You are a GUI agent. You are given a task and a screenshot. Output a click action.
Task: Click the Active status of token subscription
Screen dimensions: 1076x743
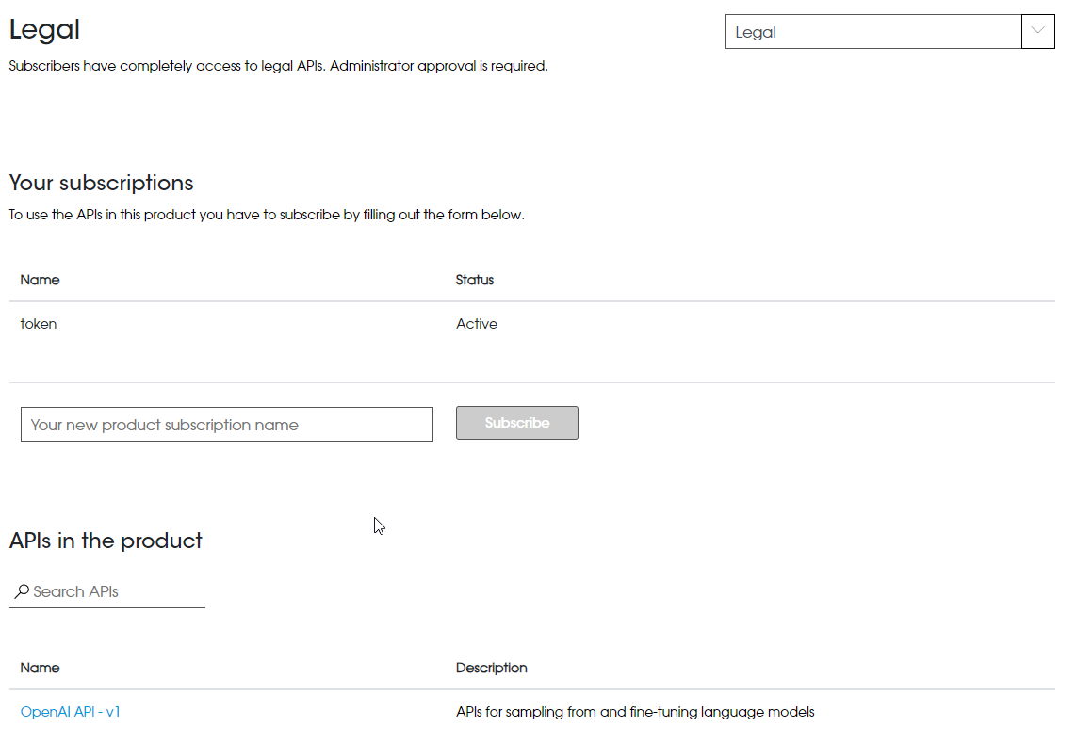[x=477, y=324]
